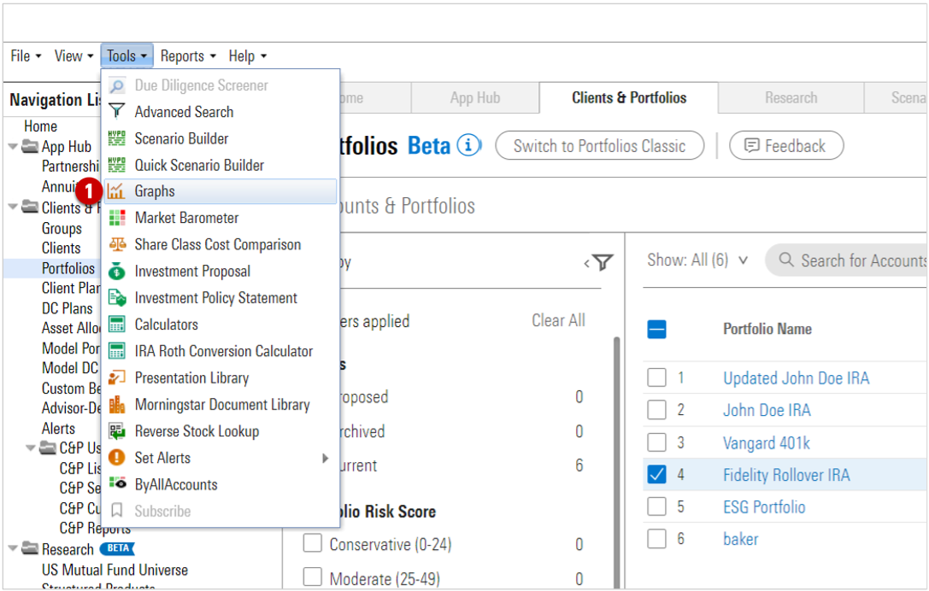Viewport: 929px width, 591px height.
Task: Click the Beta info circle icon
Action: click(x=468, y=145)
